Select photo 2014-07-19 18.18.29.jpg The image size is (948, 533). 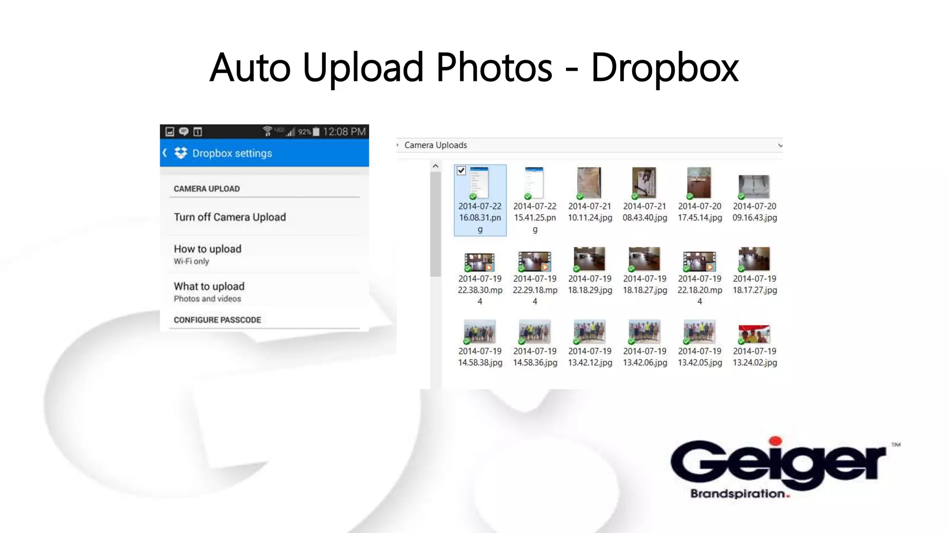point(590,271)
